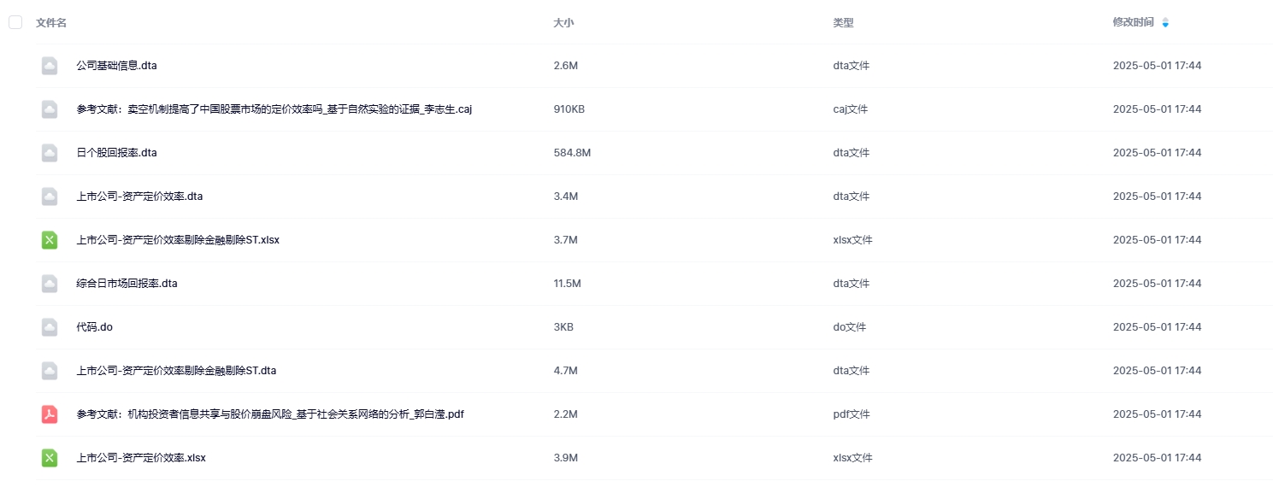Click the caj file icon for 卖空机制 reference
This screenshot has width=1273, height=493.
point(50,109)
